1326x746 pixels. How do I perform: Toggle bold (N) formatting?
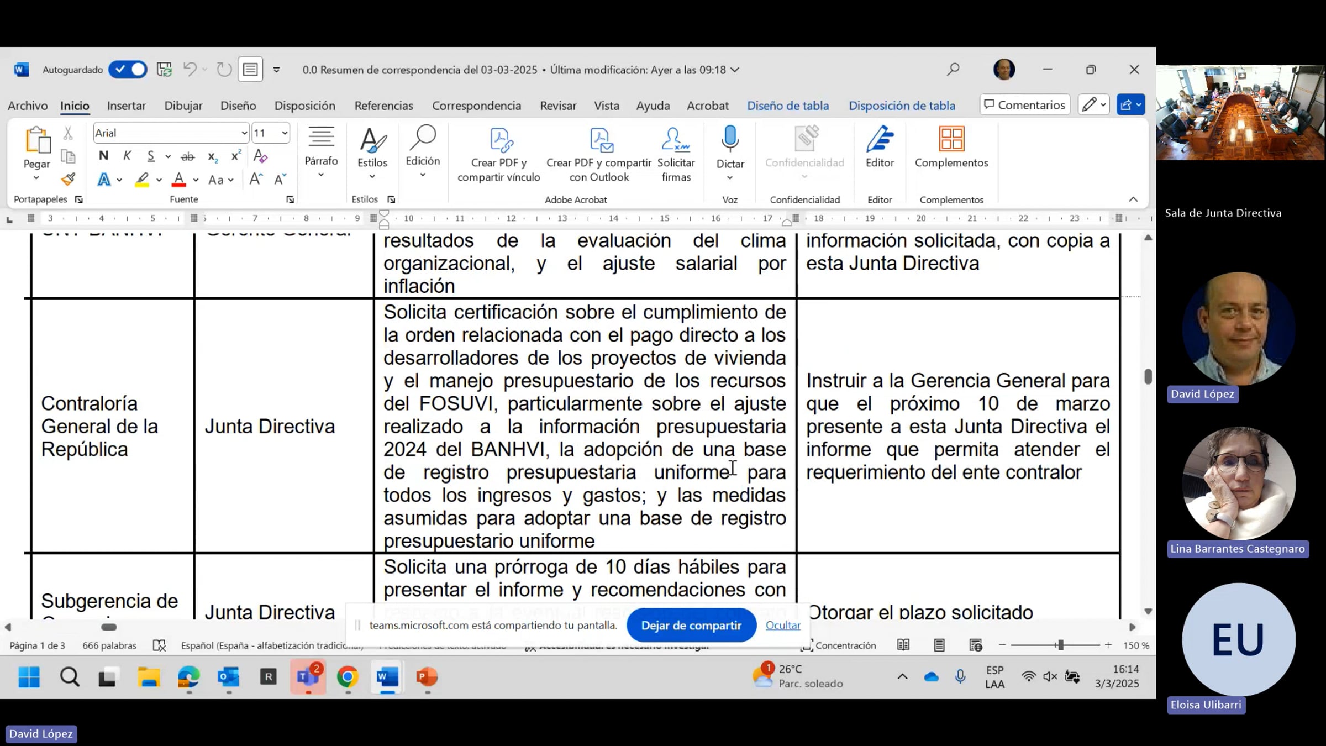click(103, 156)
